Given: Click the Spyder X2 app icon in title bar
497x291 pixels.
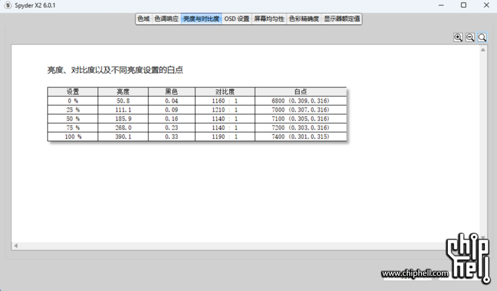Looking at the screenshot, I should [x=8, y=5].
